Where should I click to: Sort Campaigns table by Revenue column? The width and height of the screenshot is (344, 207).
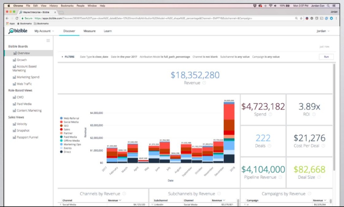click(319, 200)
